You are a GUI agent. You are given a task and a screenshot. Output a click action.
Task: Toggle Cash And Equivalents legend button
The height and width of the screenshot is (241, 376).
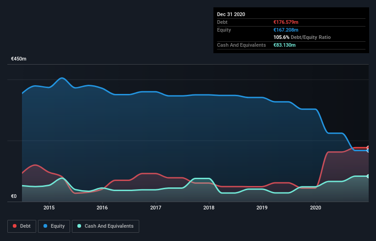[x=105, y=226]
